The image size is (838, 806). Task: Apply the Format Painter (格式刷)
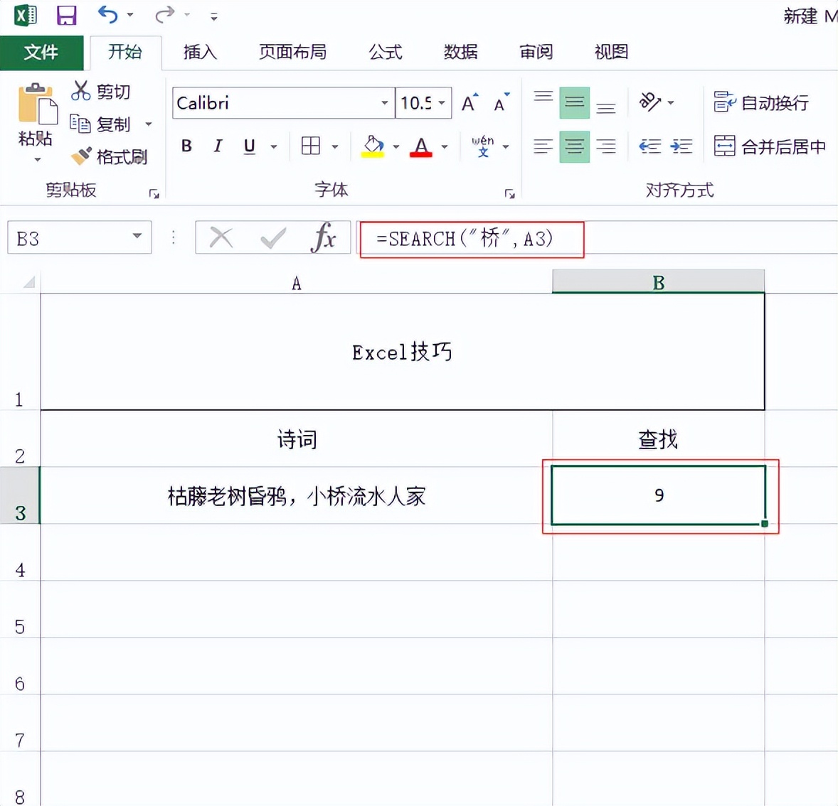(110, 156)
